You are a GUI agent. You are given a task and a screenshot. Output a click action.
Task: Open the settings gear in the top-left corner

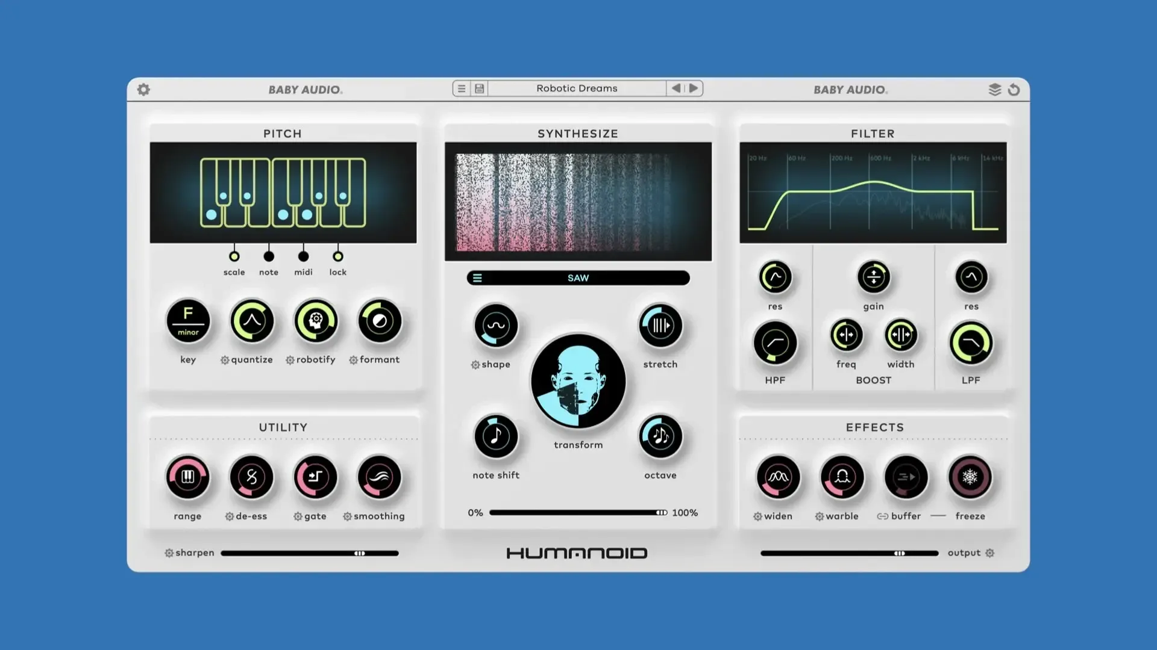tap(143, 88)
